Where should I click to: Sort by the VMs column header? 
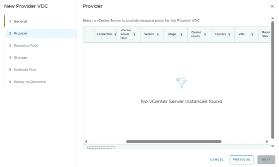[x=241, y=34]
